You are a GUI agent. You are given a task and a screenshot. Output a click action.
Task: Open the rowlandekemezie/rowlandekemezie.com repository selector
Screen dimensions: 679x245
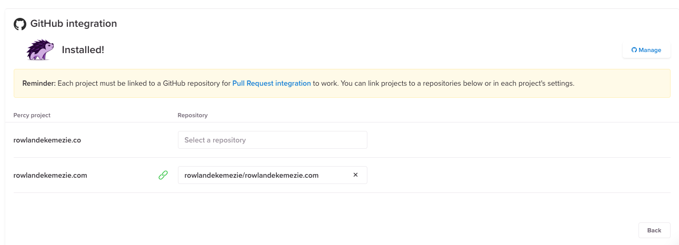tap(272, 175)
